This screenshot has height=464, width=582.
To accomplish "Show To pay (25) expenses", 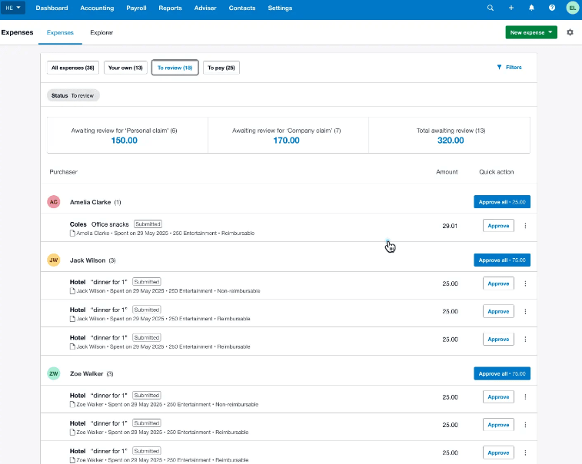I will [221, 68].
